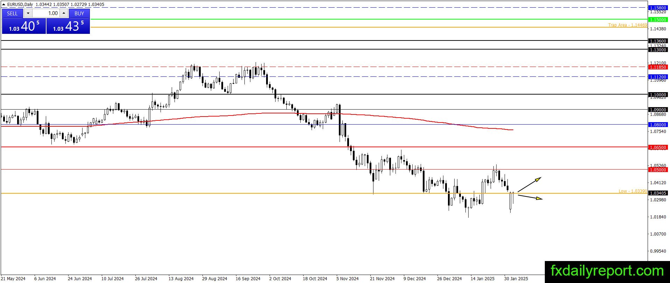Click the 16 Sep 2024 date label
The width and height of the screenshot is (670, 283).
[x=248, y=278]
